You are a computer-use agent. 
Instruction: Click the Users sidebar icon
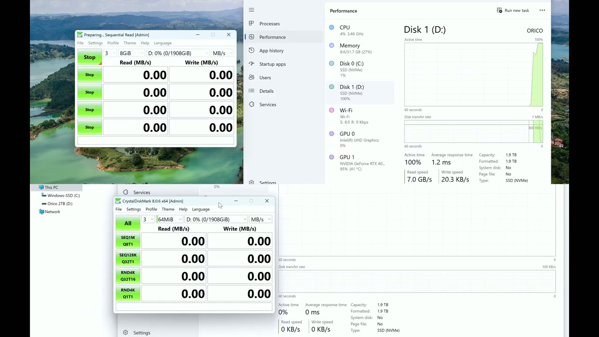[x=251, y=77]
